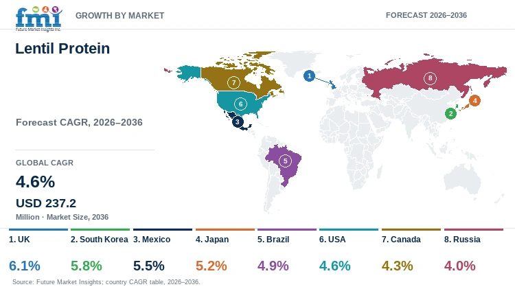
Task: Click 'Forecast CAGR, 2026–2036' subtitle
Action: click(x=79, y=122)
